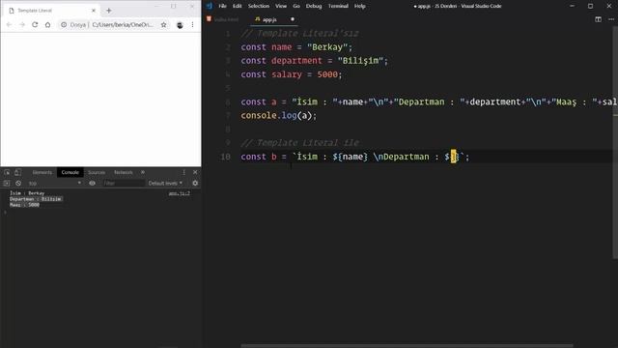The height and width of the screenshot is (348, 618).
Task: Open app.js source link in console
Action: [x=180, y=193]
